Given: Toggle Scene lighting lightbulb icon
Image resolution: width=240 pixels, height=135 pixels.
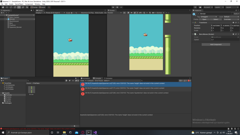Looking at the screenshot, I should click(128, 13).
